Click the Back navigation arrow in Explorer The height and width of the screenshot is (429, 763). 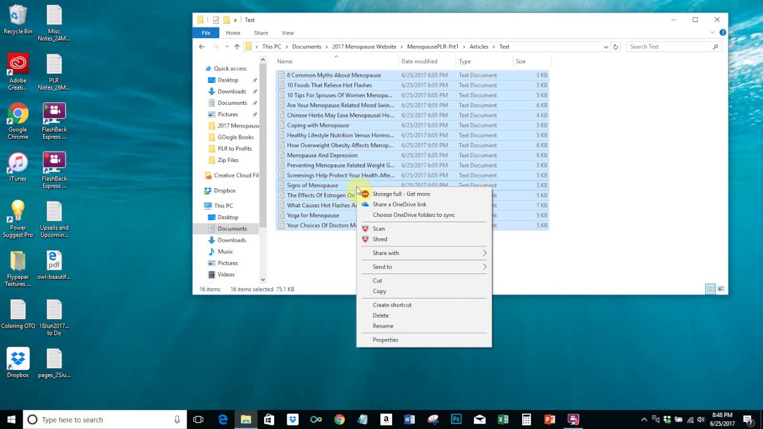click(201, 46)
